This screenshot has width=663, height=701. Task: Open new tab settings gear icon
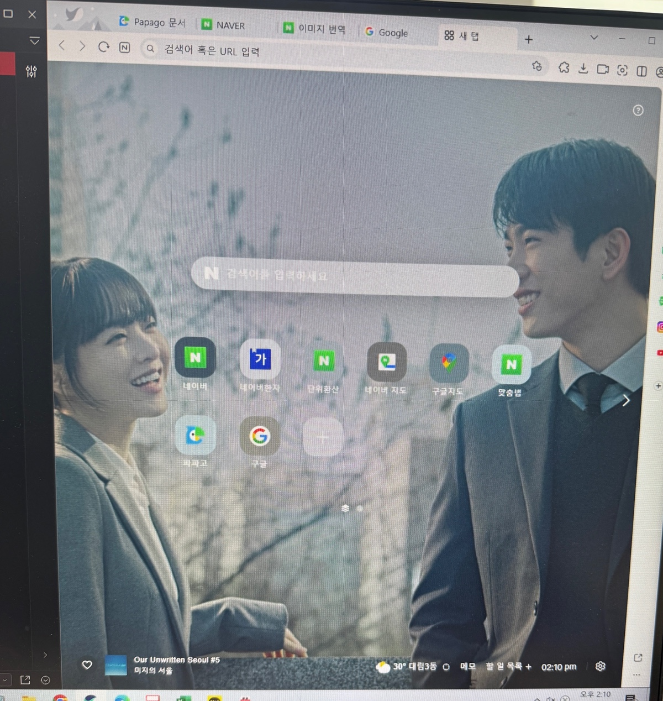pyautogui.click(x=601, y=666)
